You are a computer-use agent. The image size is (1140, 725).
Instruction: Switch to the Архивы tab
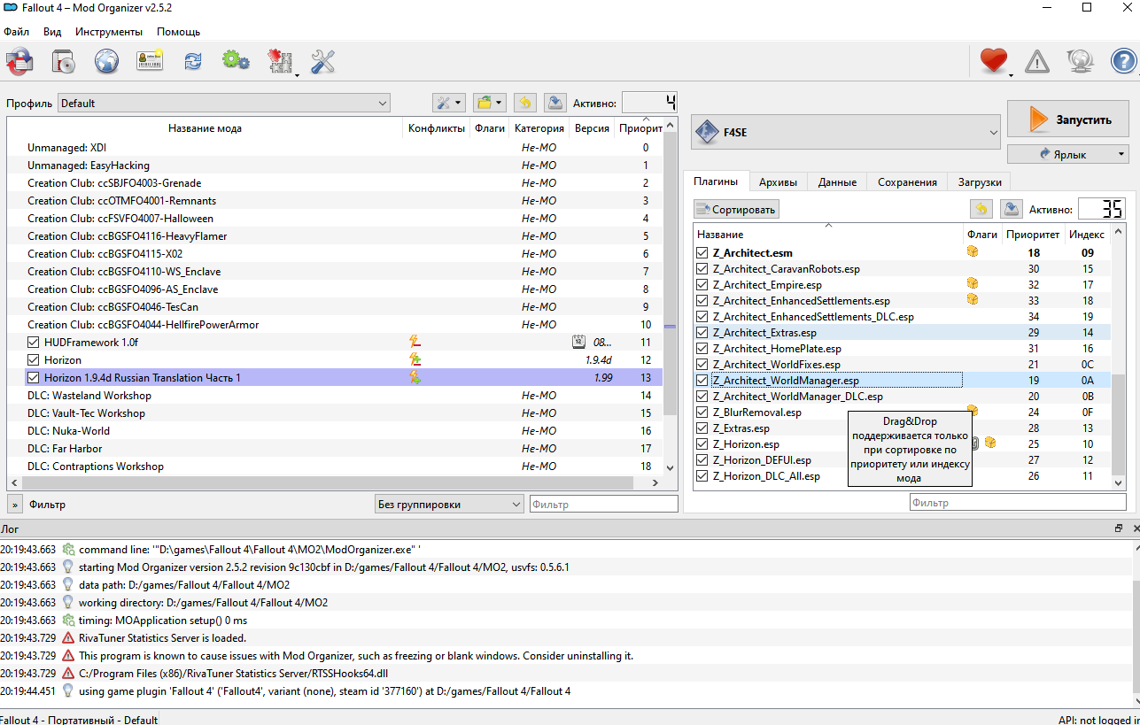tap(778, 181)
